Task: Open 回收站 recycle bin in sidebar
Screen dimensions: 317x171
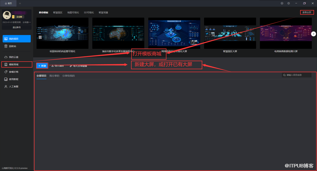Action: click(17, 46)
